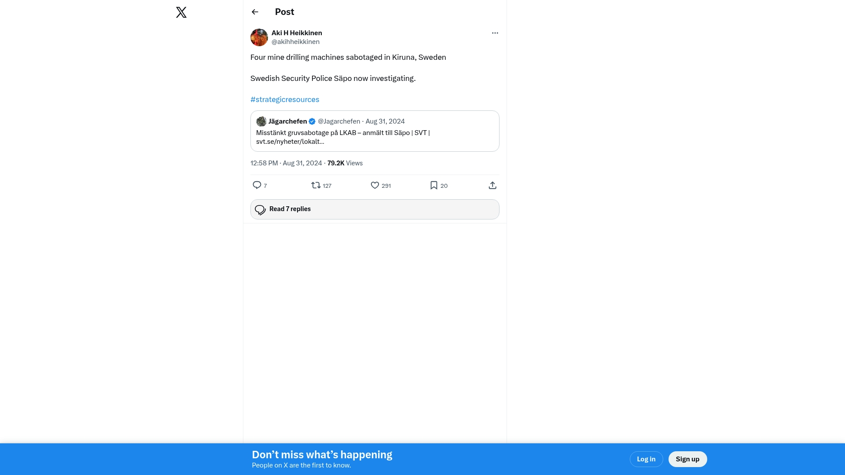Viewport: 845px width, 475px height.
Task: Bookmark the post with bookmark icon
Action: pos(434,185)
